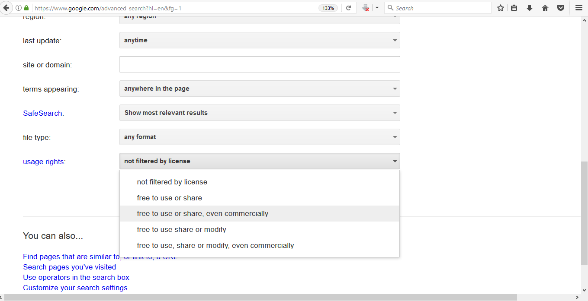
Task: Open the downloads arrow panel
Action: [x=530, y=8]
